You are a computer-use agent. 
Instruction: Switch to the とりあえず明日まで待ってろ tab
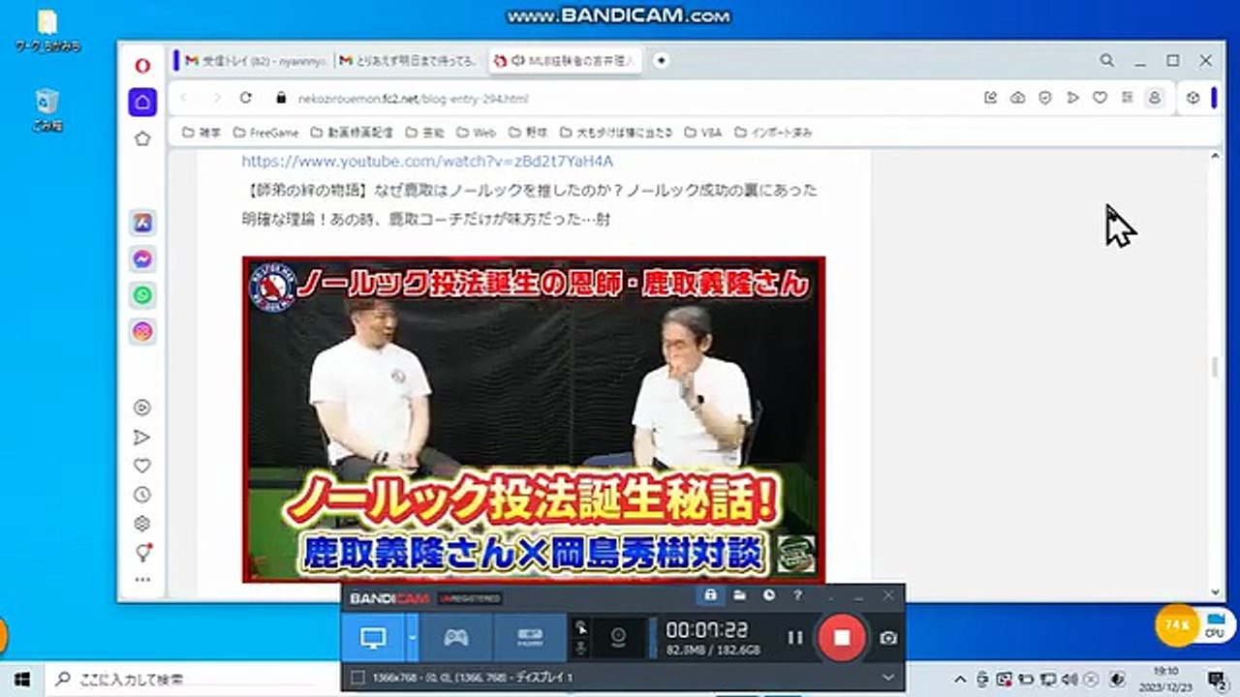tap(410, 60)
